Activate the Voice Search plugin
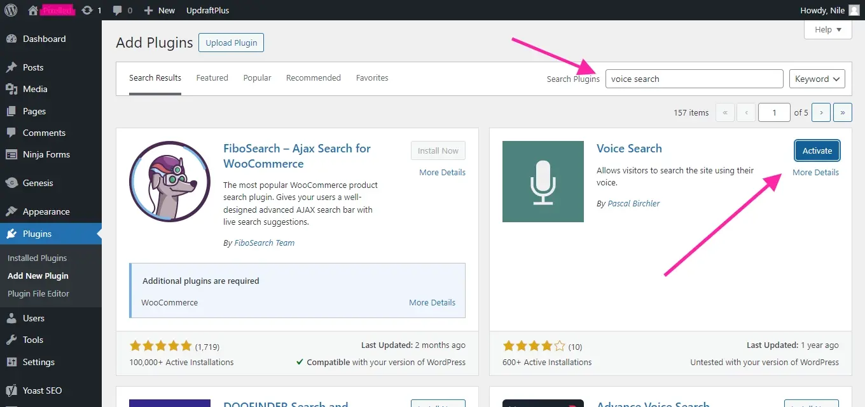Image resolution: width=865 pixels, height=407 pixels. (x=817, y=150)
